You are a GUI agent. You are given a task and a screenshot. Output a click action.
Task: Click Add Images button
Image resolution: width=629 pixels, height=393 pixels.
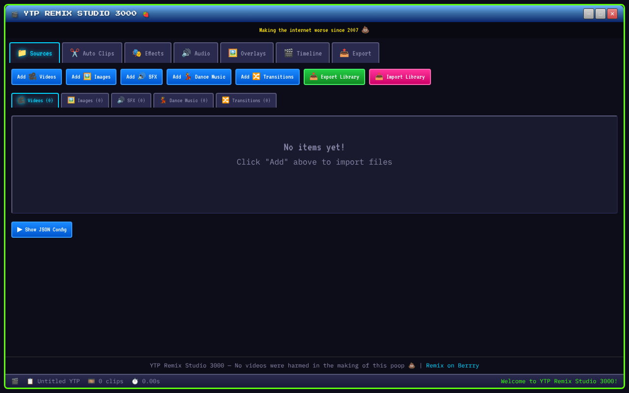91,77
